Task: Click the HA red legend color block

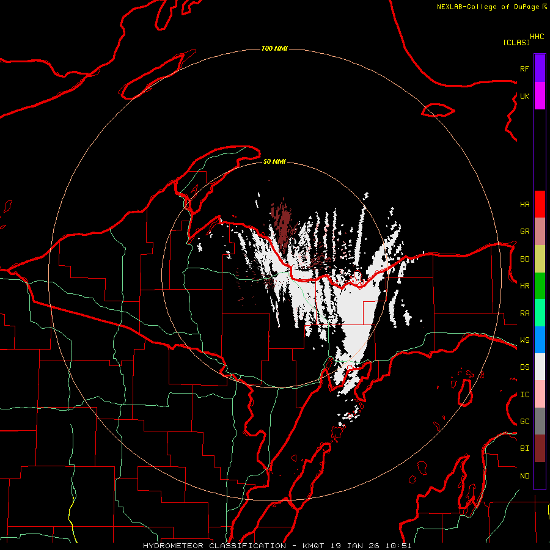Action: click(540, 204)
